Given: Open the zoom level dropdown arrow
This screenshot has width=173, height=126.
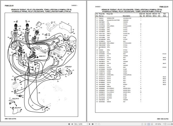Looking at the screenshot, I should [163, 124].
